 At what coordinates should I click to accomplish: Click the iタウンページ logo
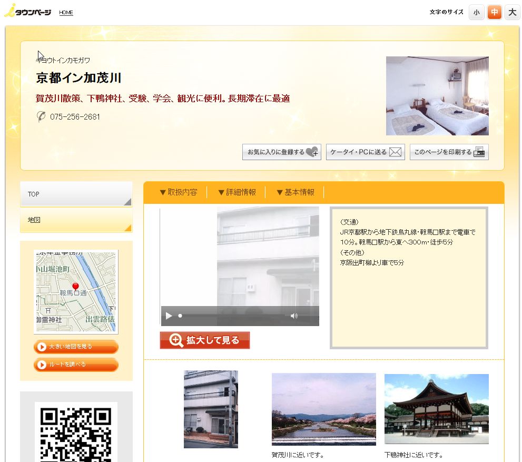pyautogui.click(x=28, y=13)
